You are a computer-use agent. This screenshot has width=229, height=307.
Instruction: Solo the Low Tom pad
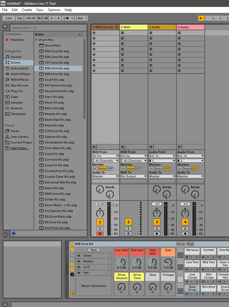pos(197,269)
